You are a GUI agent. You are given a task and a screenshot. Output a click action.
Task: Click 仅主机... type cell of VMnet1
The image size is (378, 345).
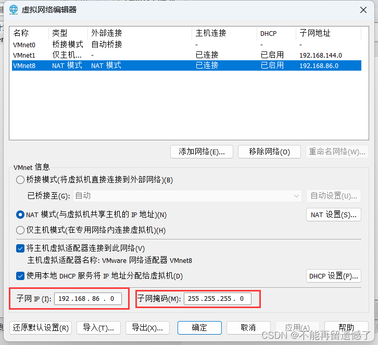click(67, 55)
